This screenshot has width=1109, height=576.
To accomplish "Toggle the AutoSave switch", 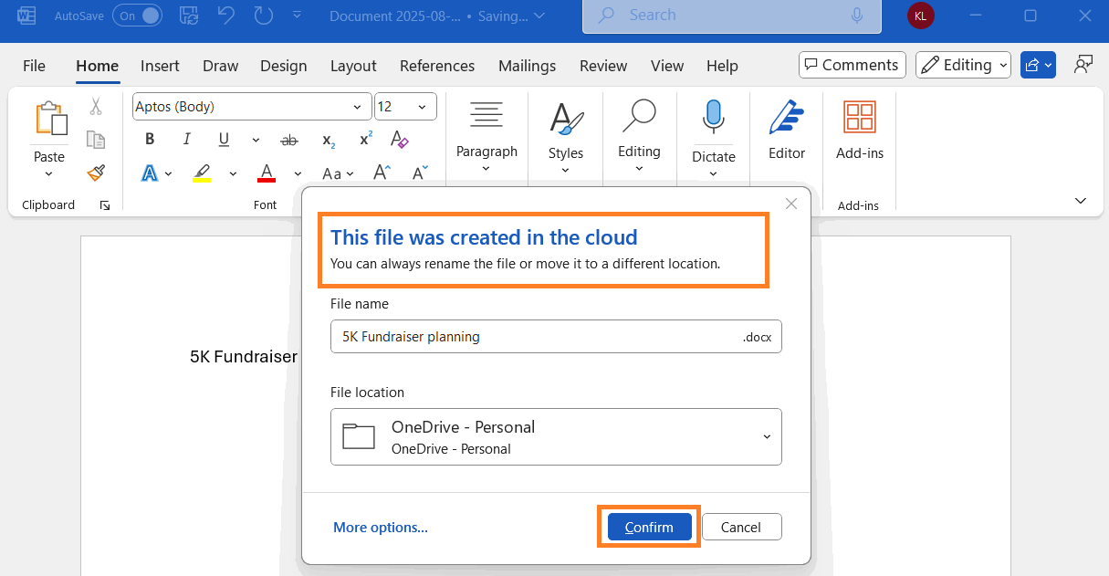I will (x=137, y=16).
